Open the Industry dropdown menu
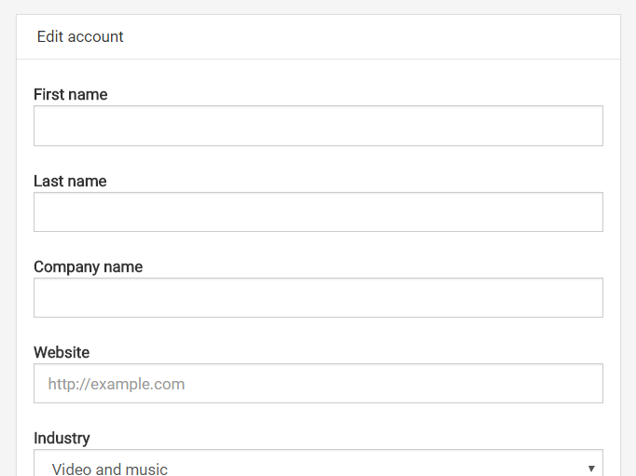Image resolution: width=636 pixels, height=476 pixels. (x=318, y=466)
